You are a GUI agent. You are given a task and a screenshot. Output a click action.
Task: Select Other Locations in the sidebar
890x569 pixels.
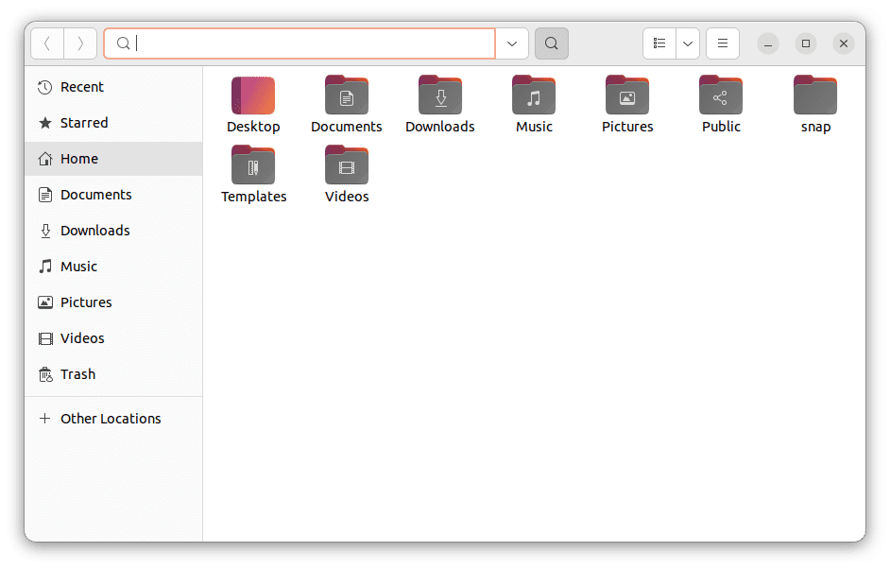tap(111, 418)
